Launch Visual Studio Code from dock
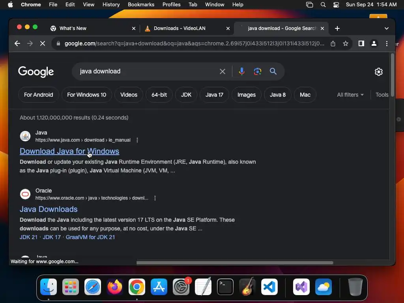The height and width of the screenshot is (303, 404). (x=269, y=287)
